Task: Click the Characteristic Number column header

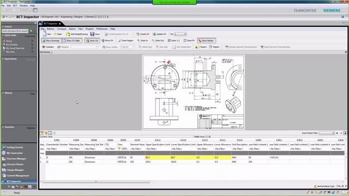Action: 57,144
